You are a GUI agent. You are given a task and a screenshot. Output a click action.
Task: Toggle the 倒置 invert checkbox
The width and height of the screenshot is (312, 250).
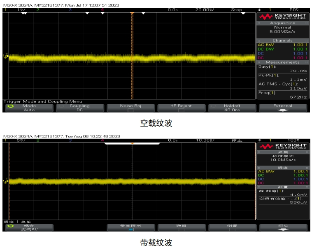[232, 230]
